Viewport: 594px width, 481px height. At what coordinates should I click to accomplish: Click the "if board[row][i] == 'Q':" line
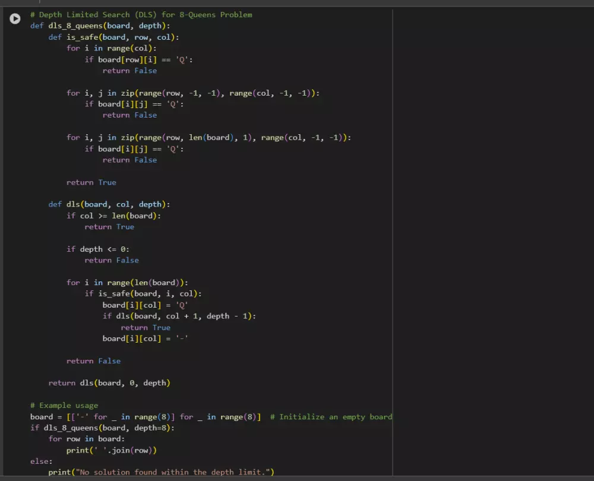pos(138,59)
